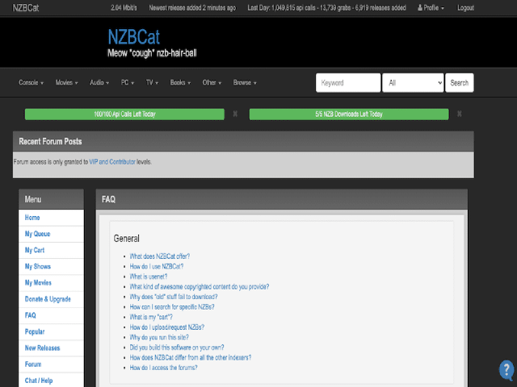Open 'What is usenet?' question
Viewport: 517px width, 387px height.
coord(149,277)
